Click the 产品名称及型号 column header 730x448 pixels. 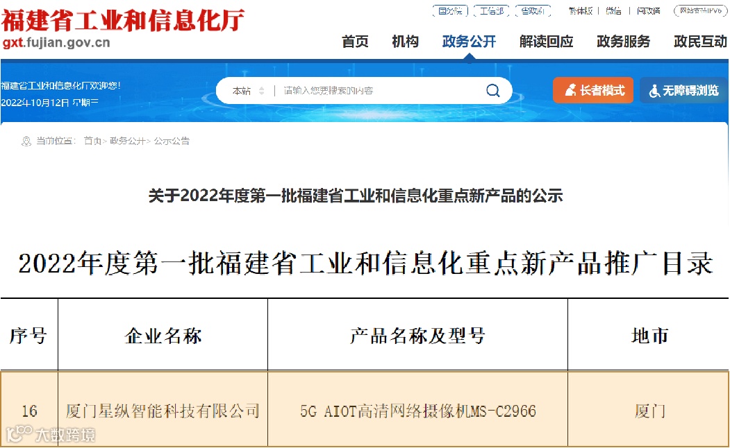pyautogui.click(x=417, y=336)
